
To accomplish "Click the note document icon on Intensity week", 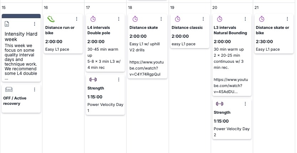I will pyautogui.click(x=7, y=24).
